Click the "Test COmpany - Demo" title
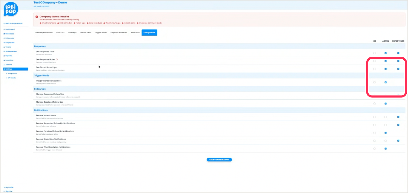408x193 pixels. coord(50,3)
